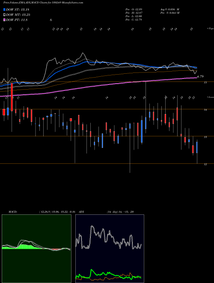Click the price axis label 14

pos(205,110)
